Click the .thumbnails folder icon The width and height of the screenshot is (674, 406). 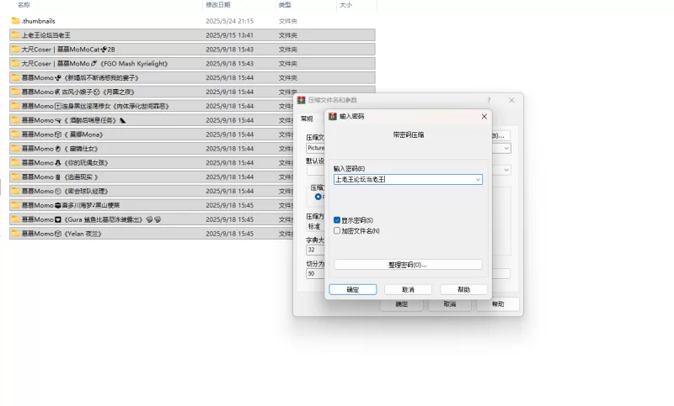coord(15,20)
